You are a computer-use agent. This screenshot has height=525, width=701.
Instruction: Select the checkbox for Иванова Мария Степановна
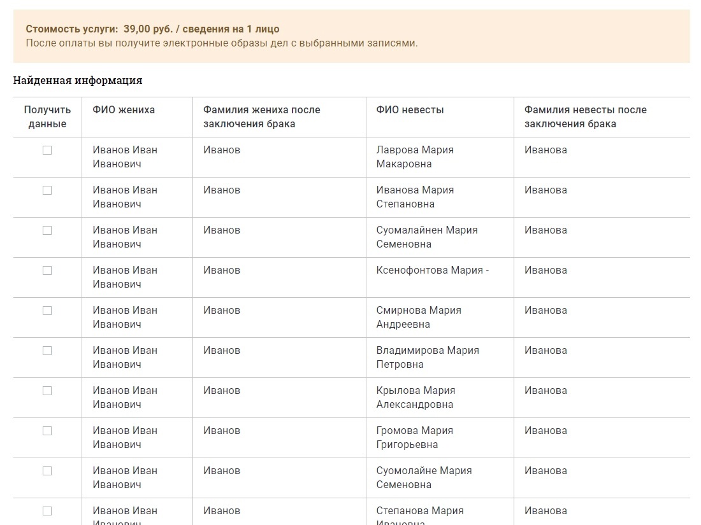tap(47, 190)
